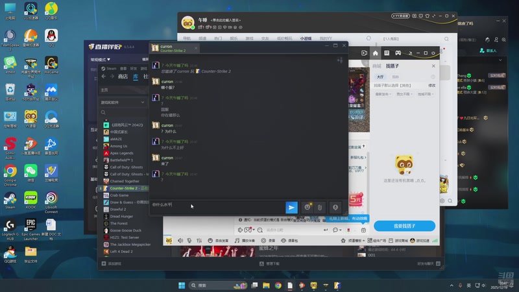The width and height of the screenshot is (519, 292).
Task: Open Google Chrome desktop icon
Action: (x=10, y=175)
